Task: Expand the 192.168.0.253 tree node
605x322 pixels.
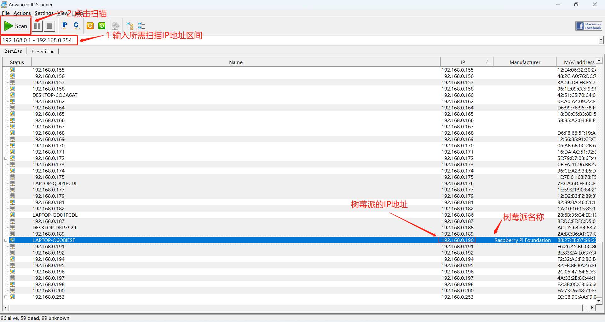Action: pos(6,297)
